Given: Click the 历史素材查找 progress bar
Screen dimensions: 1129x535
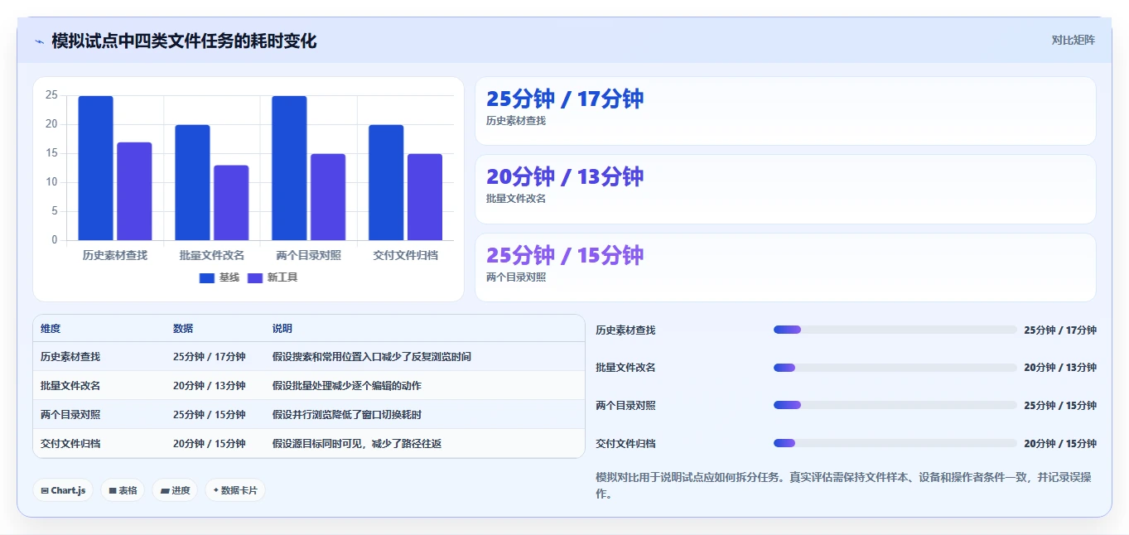Looking at the screenshot, I should click(x=895, y=330).
